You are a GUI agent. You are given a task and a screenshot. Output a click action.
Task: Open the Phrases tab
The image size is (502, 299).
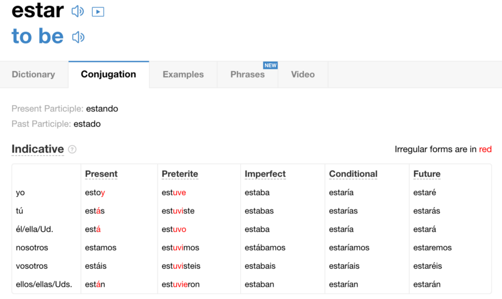(x=247, y=74)
